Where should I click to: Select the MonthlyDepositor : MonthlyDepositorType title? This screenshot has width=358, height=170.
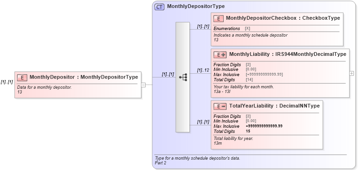tap(84, 77)
